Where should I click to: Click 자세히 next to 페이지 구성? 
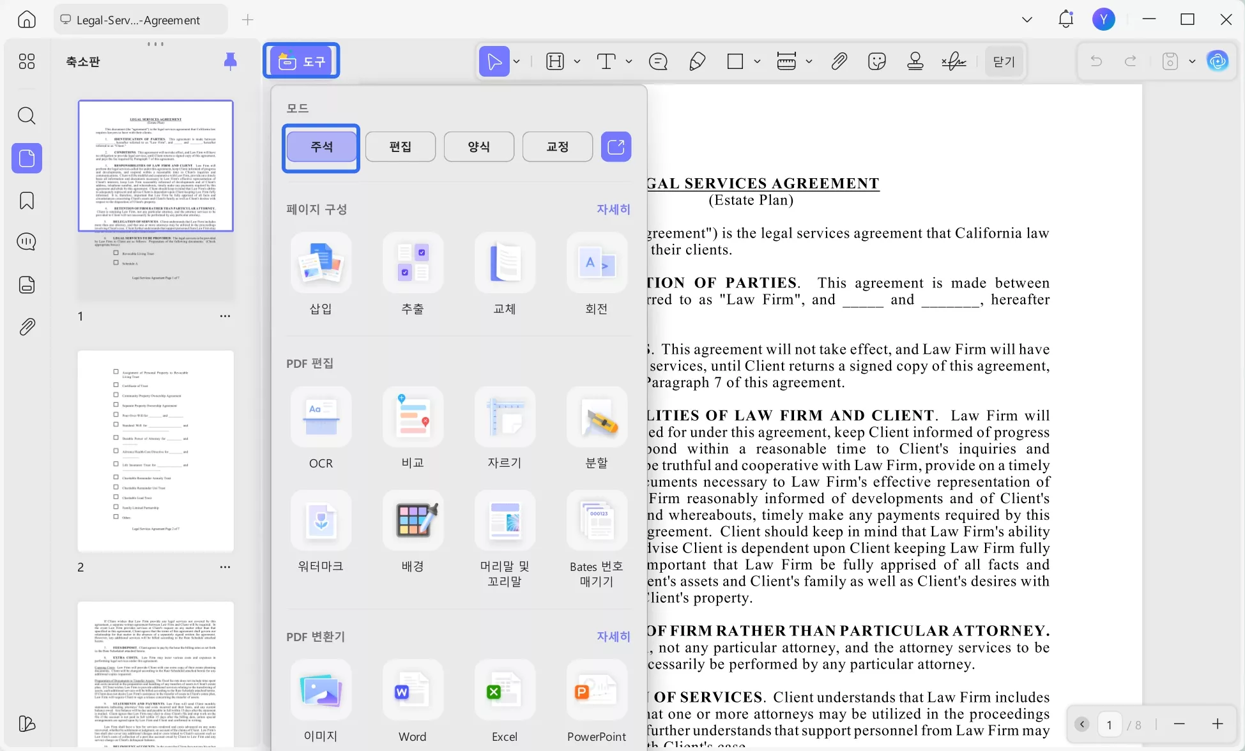[x=613, y=209]
